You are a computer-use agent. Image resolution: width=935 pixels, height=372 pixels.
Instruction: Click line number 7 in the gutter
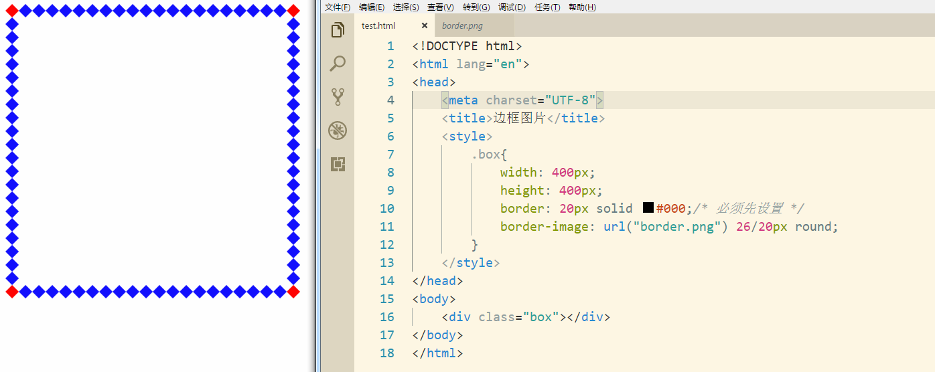click(391, 155)
